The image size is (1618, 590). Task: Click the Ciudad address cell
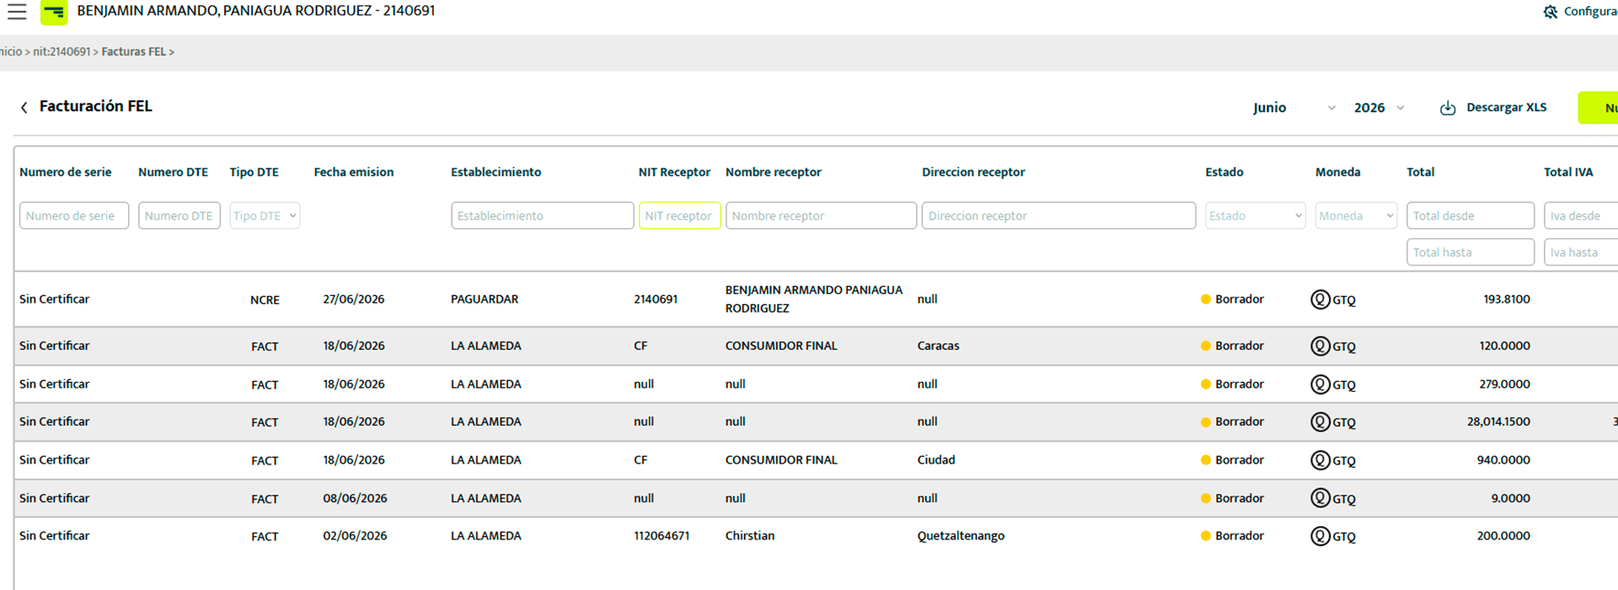[936, 460]
